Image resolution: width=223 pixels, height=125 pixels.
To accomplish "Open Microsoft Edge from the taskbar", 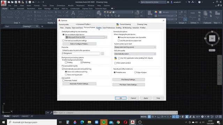I will (x=82, y=122).
